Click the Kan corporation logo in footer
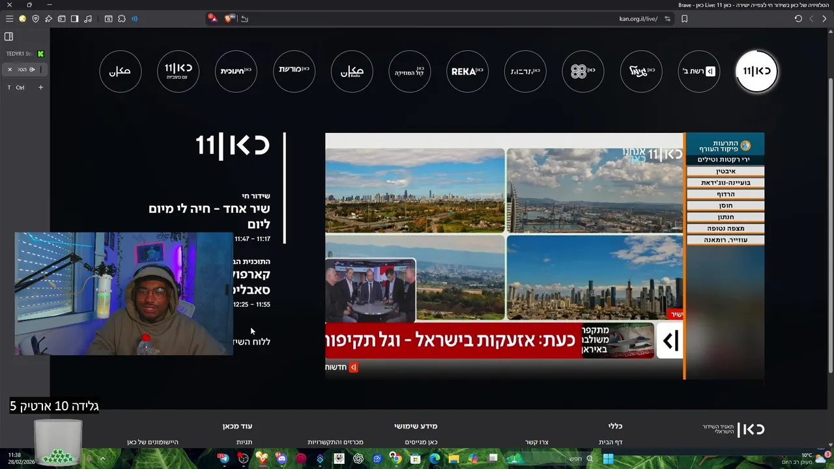 coord(734,429)
